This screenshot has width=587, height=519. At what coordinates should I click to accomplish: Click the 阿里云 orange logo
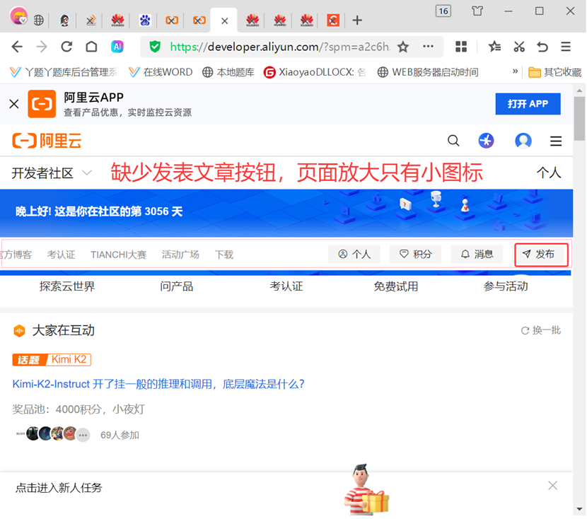[x=47, y=141]
